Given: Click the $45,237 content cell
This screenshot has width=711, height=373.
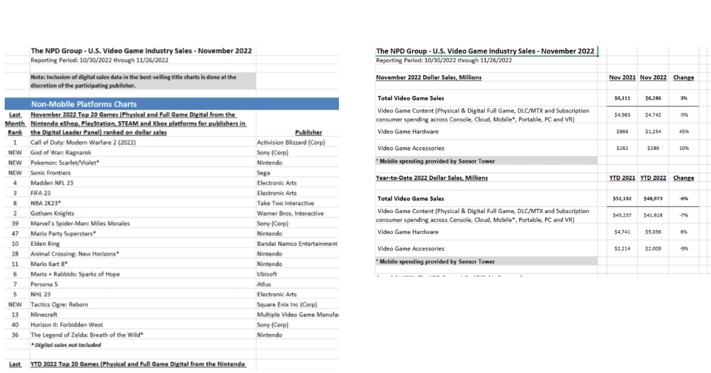Looking at the screenshot, I should (x=622, y=215).
